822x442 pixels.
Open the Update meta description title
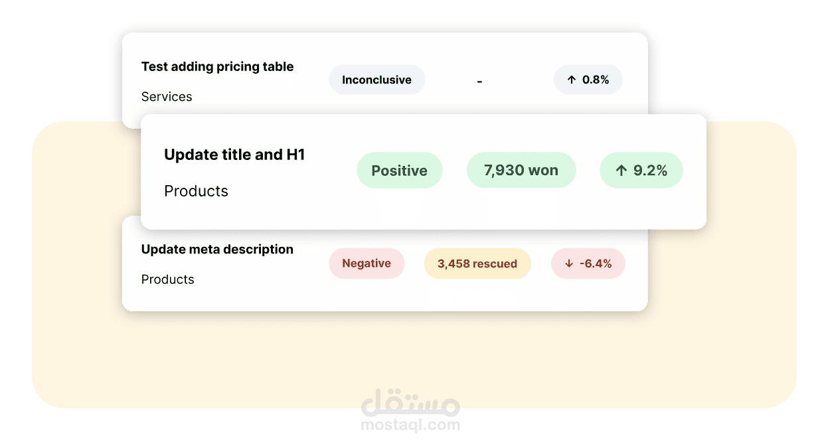coord(217,250)
